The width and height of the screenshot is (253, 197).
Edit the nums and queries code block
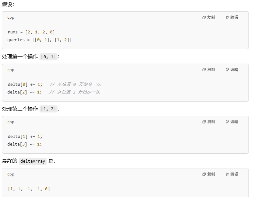pos(232,17)
